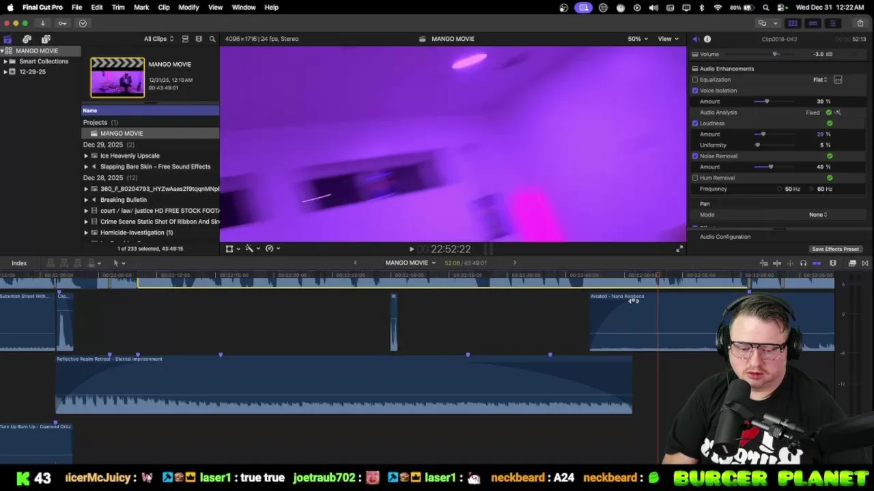Show the audio inspector speaker icon
Viewport: 874px width, 491px height.
695,39
